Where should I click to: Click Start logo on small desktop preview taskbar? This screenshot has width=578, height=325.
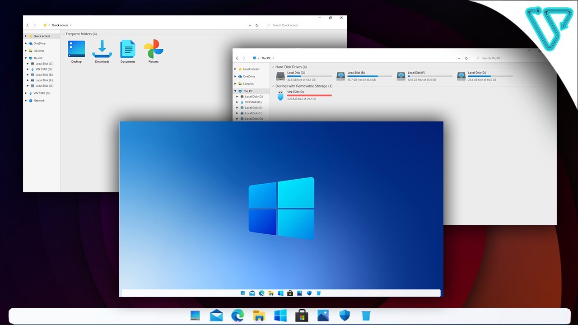[x=280, y=293]
